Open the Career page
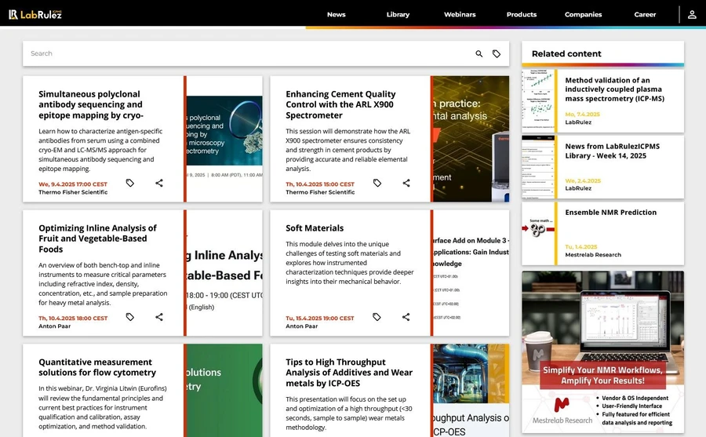Screen dimensions: 706x437 click(x=645, y=14)
